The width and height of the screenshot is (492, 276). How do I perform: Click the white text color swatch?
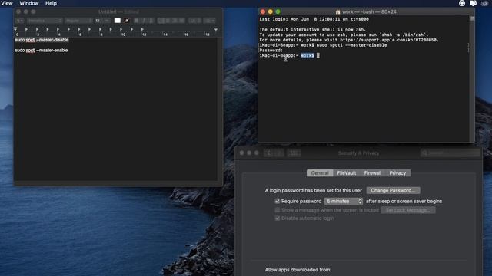coord(118,21)
